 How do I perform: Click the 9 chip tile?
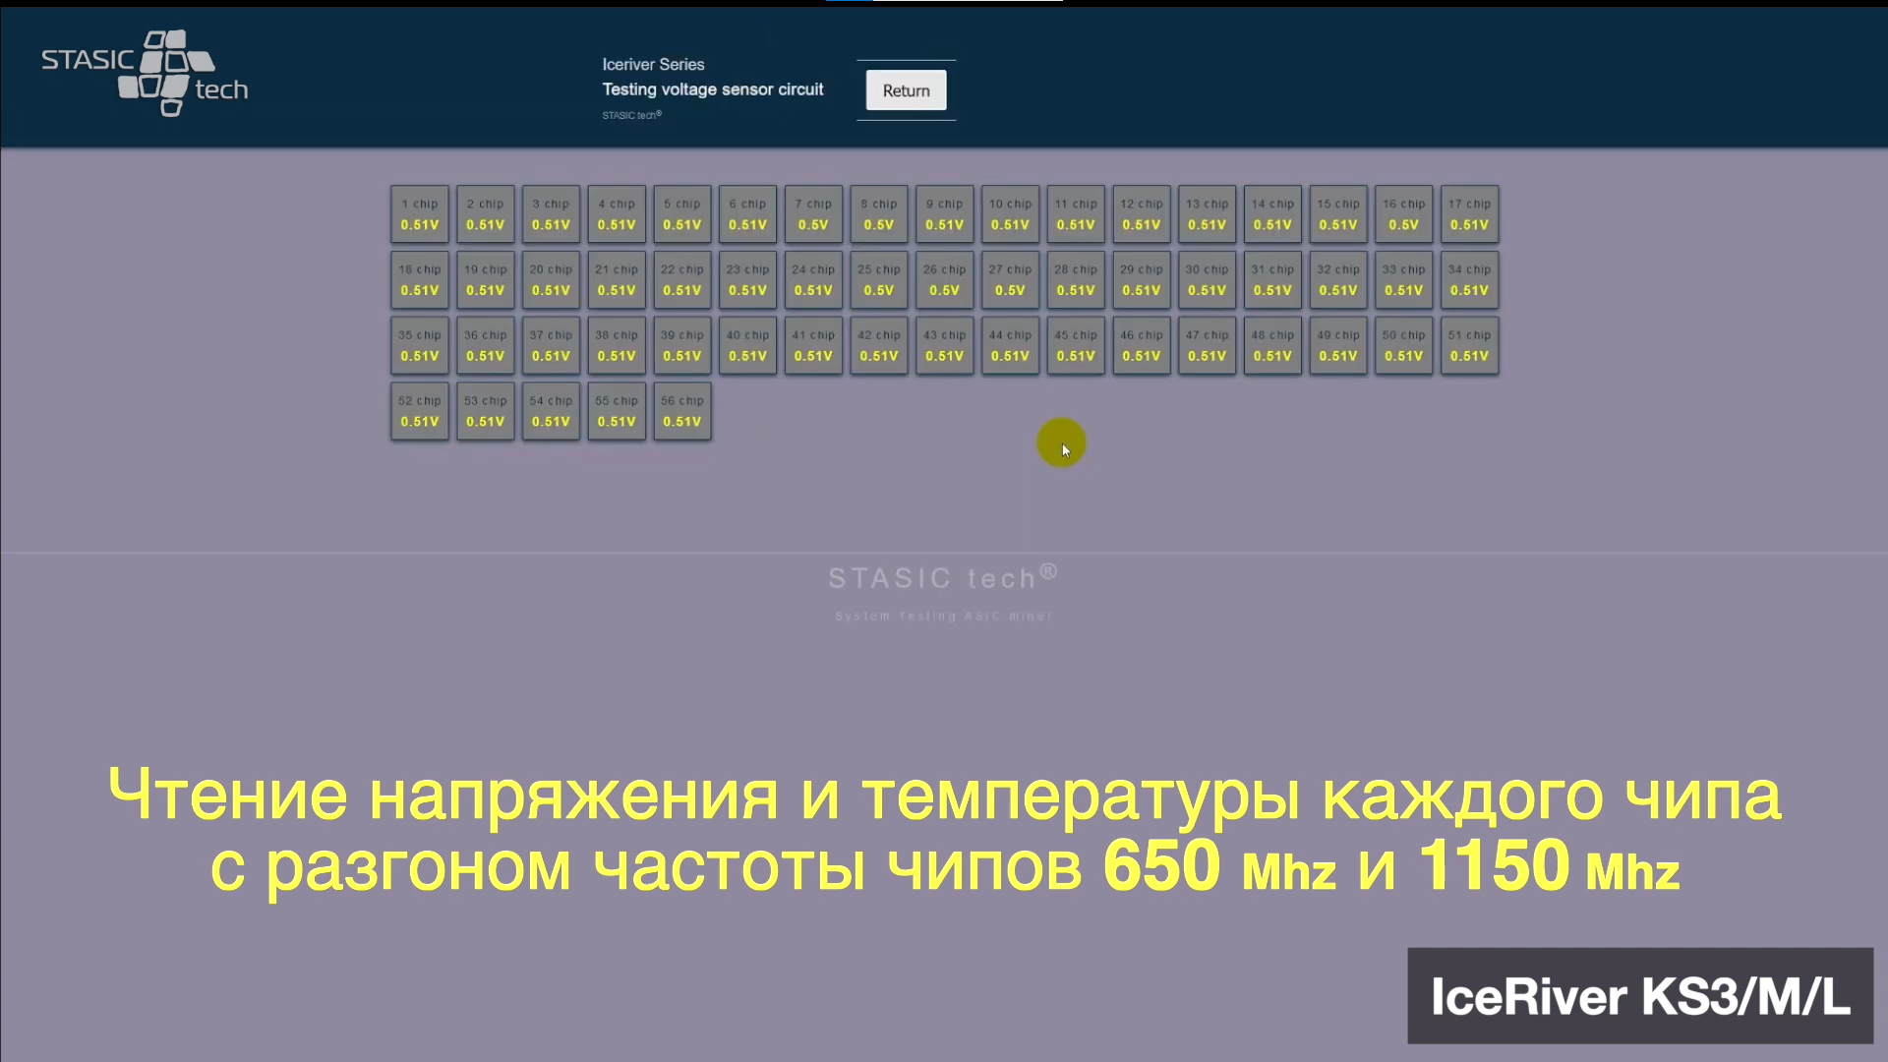click(x=945, y=214)
